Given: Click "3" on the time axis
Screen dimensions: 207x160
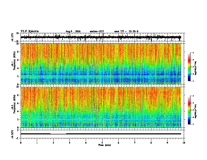Looking at the screenshot, I should point(70,143).
